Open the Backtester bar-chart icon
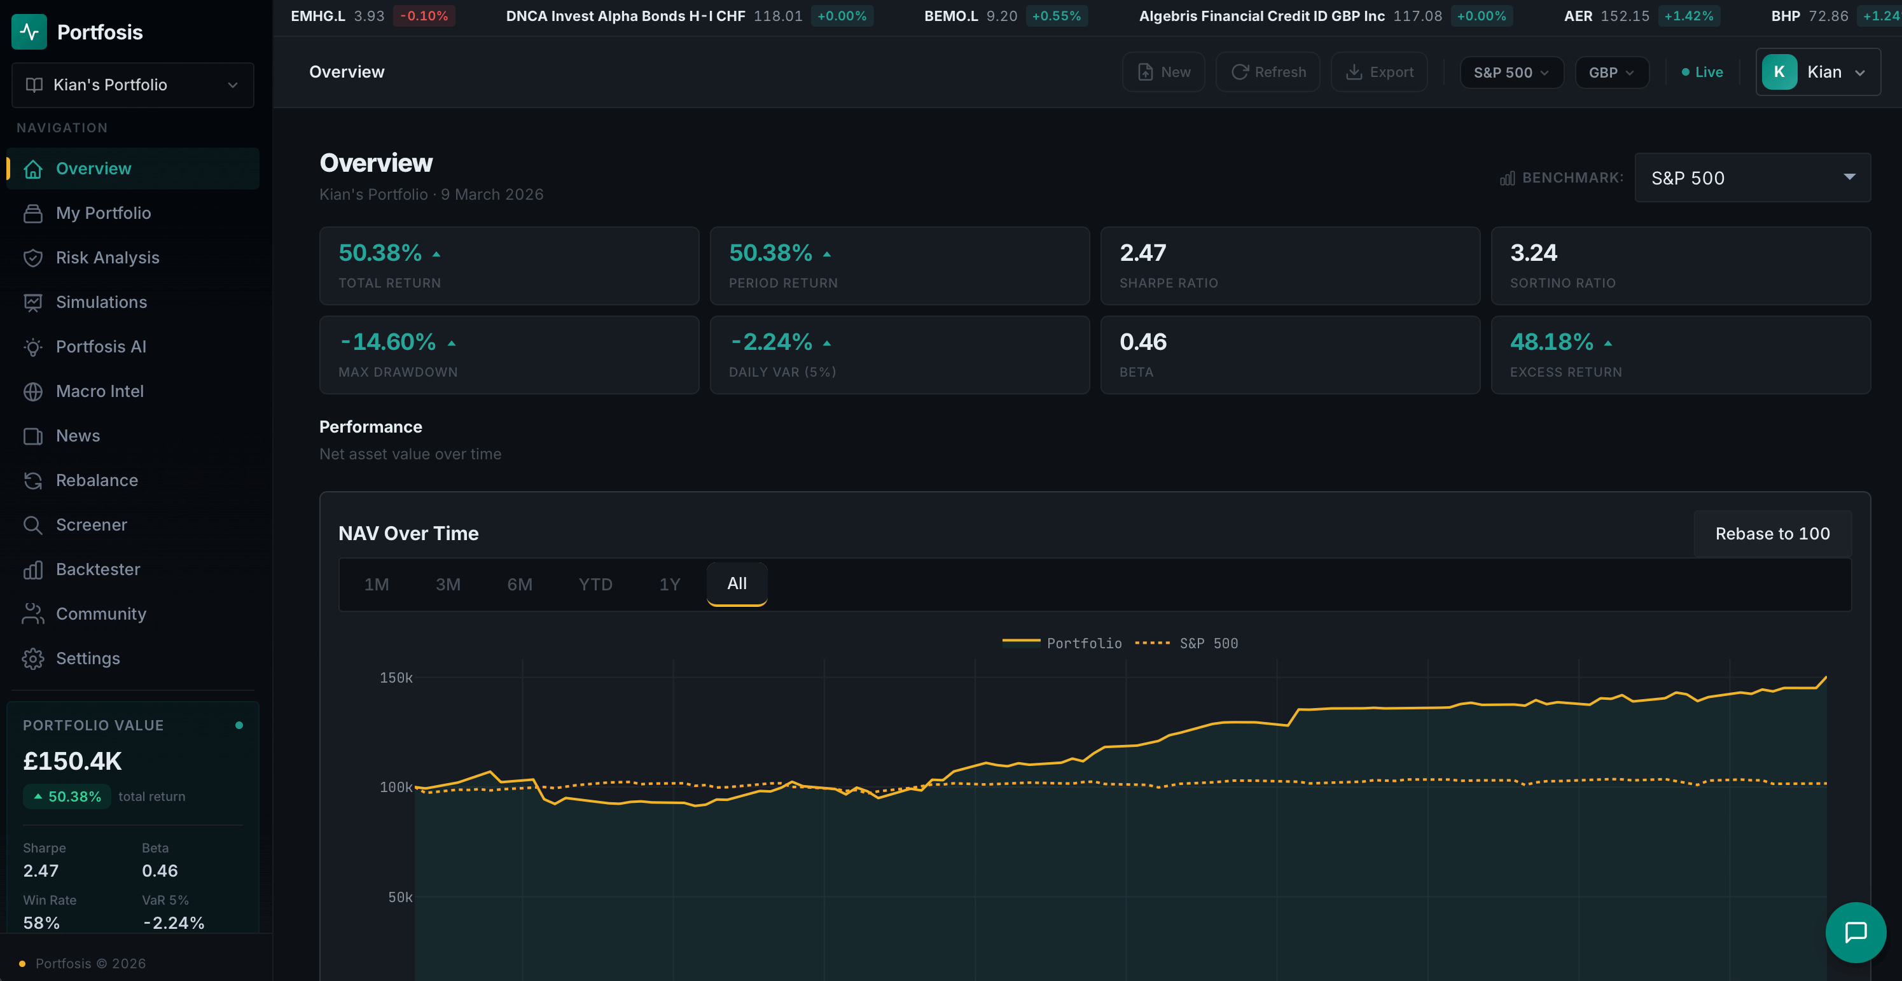 coord(32,569)
